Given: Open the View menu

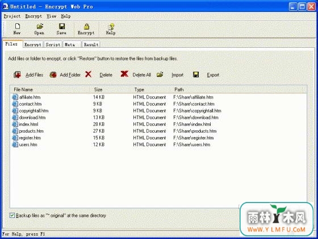Looking at the screenshot, I should 51,17.
